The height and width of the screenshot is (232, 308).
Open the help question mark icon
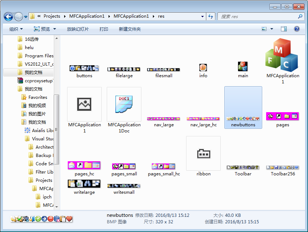pyautogui.click(x=297, y=29)
